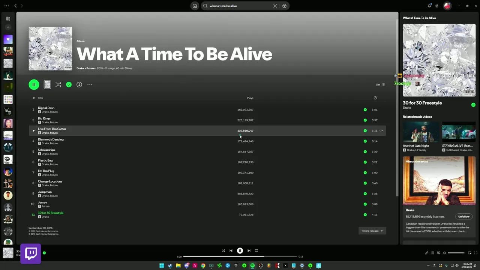Collapse Your Library sidebar

point(8,18)
